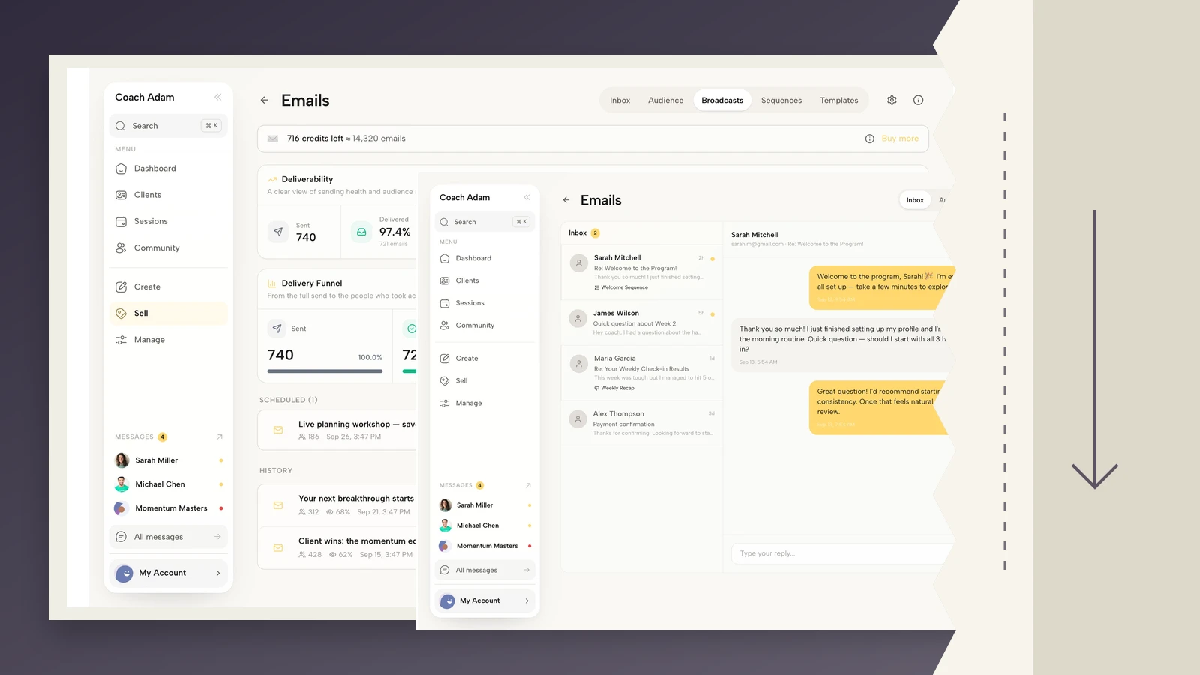Open Live planning workshop scheduled broadcast
The width and height of the screenshot is (1200, 675).
[x=337, y=430]
